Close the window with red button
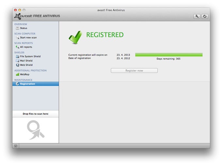Image resolution: width=222 pixels, height=165 pixels. pyautogui.click(x=15, y=10)
